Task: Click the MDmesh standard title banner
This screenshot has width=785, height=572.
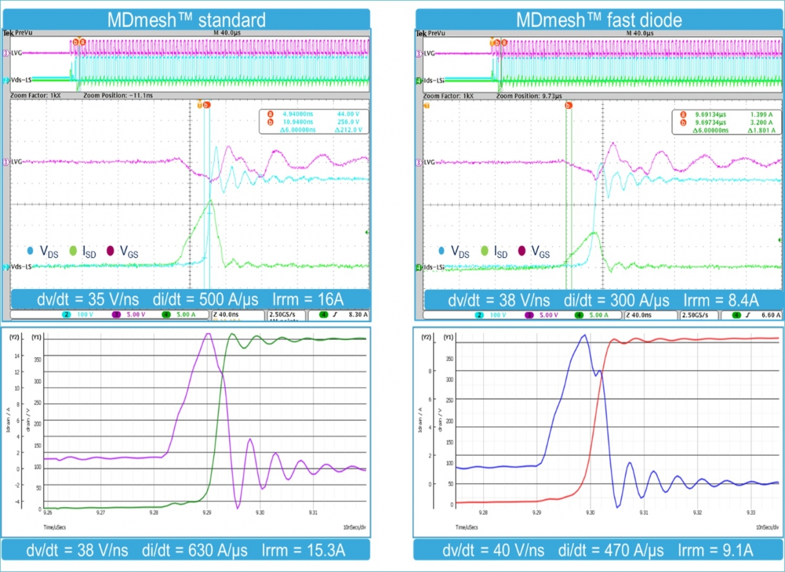Action: [186, 19]
